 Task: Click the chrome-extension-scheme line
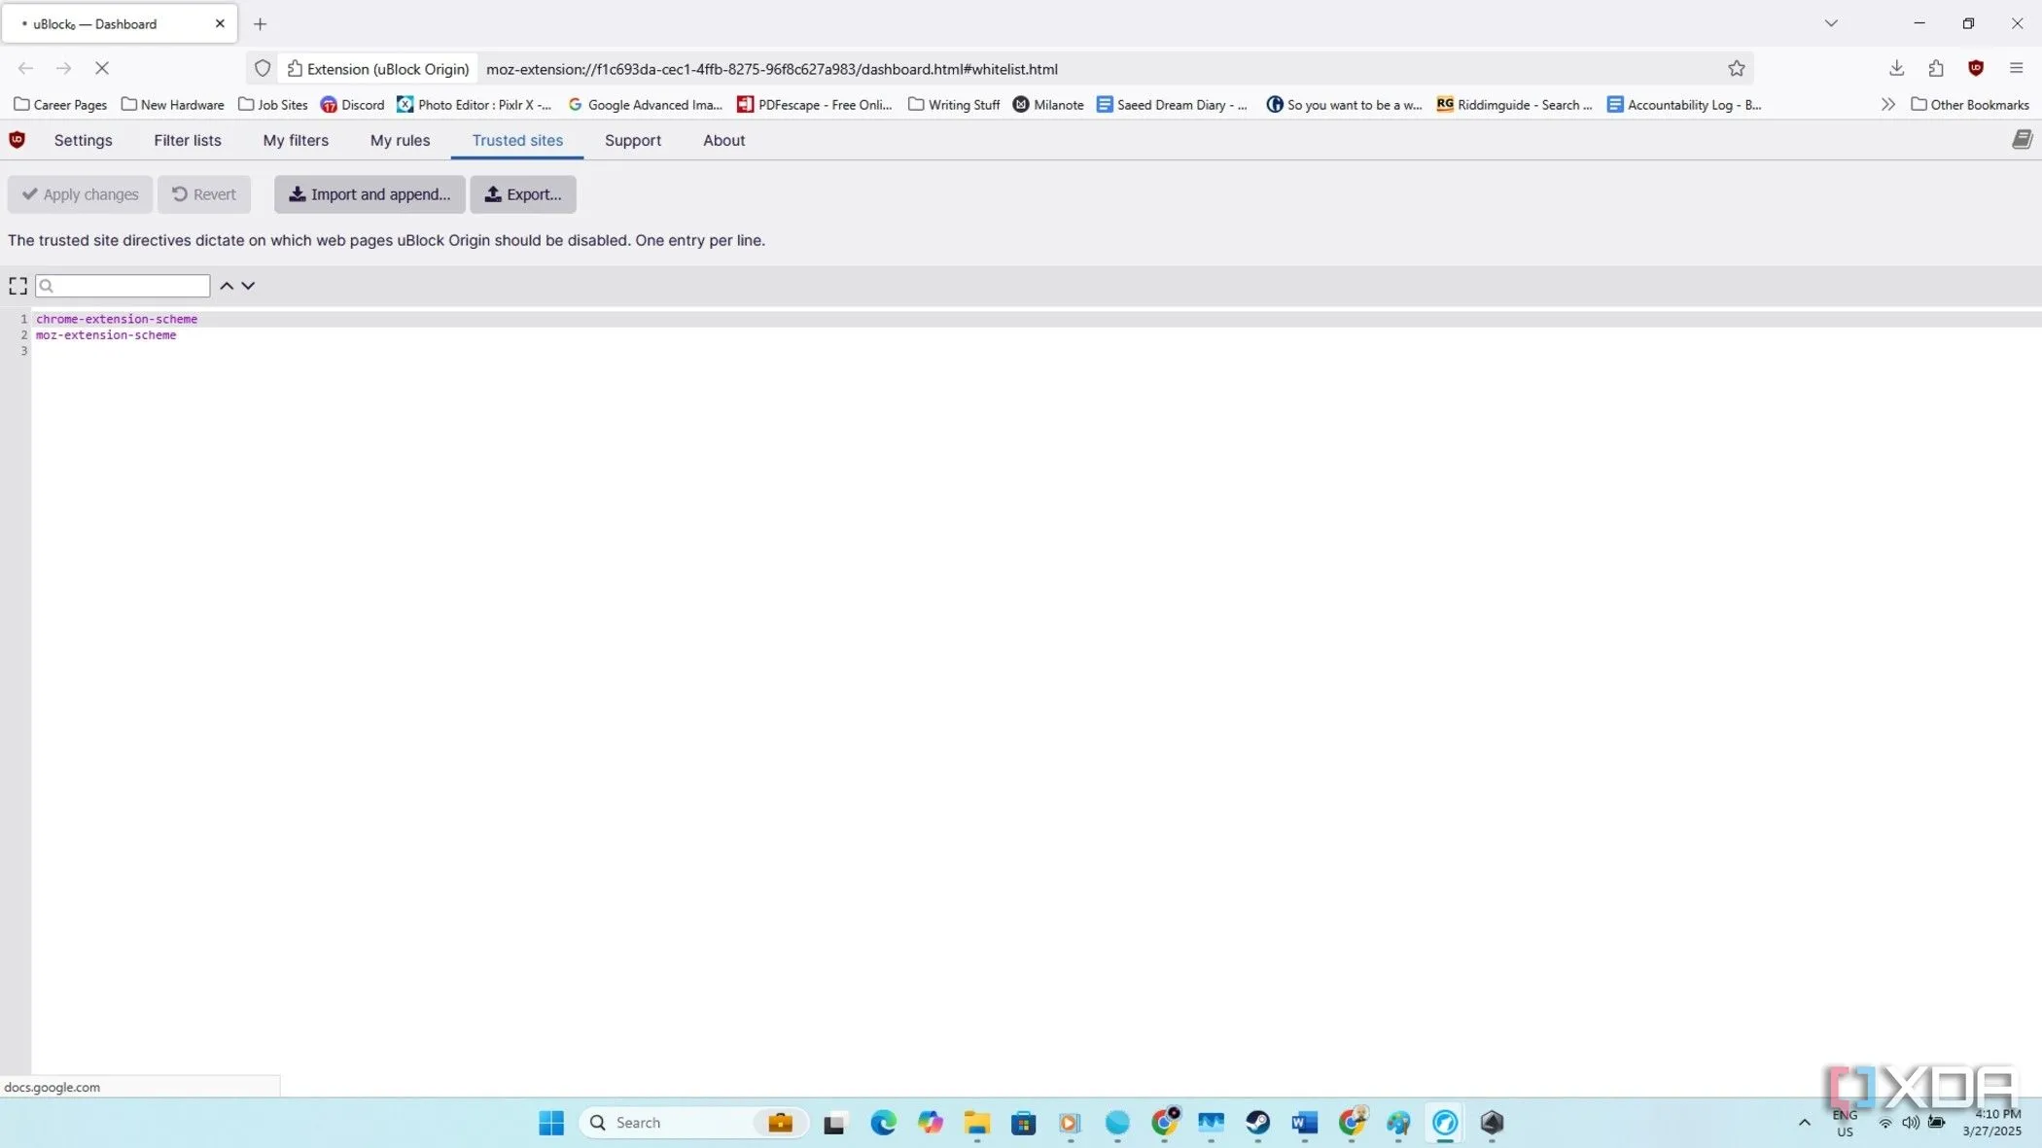coord(117,319)
